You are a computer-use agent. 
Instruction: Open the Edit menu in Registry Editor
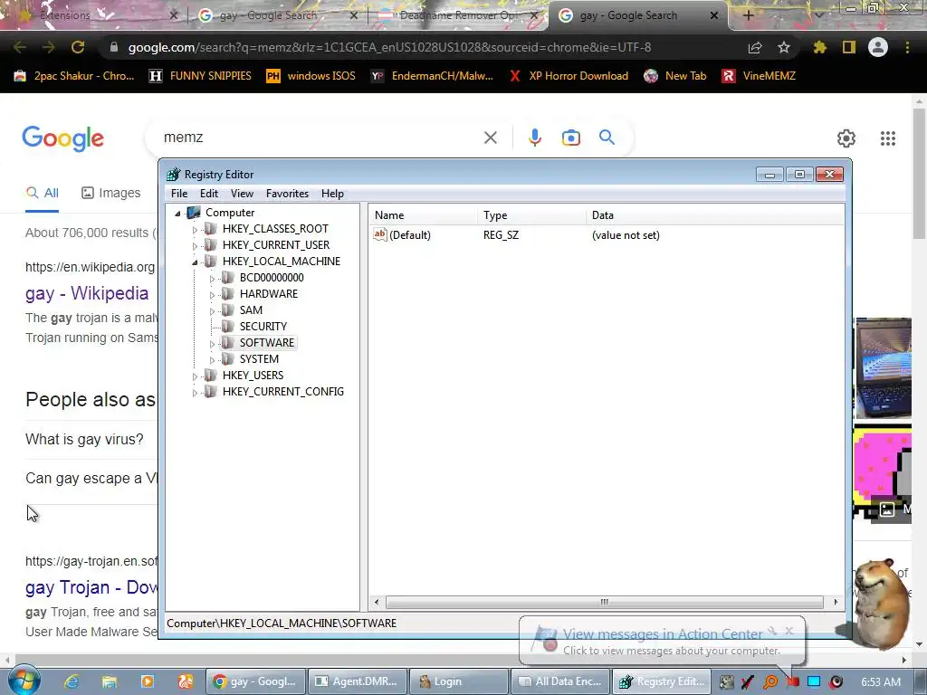coord(209,194)
